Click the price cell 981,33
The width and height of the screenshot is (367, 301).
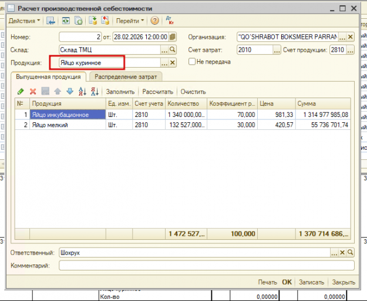point(277,115)
